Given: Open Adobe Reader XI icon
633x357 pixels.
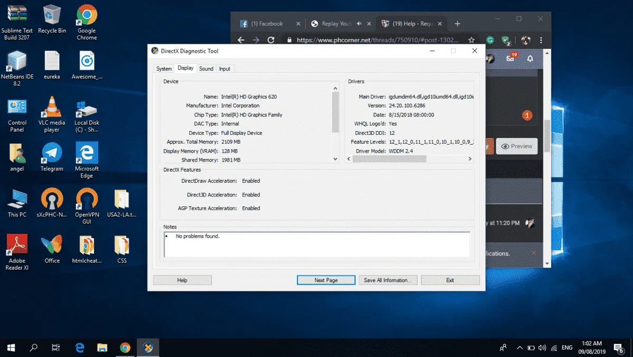Looking at the screenshot, I should (x=17, y=253).
